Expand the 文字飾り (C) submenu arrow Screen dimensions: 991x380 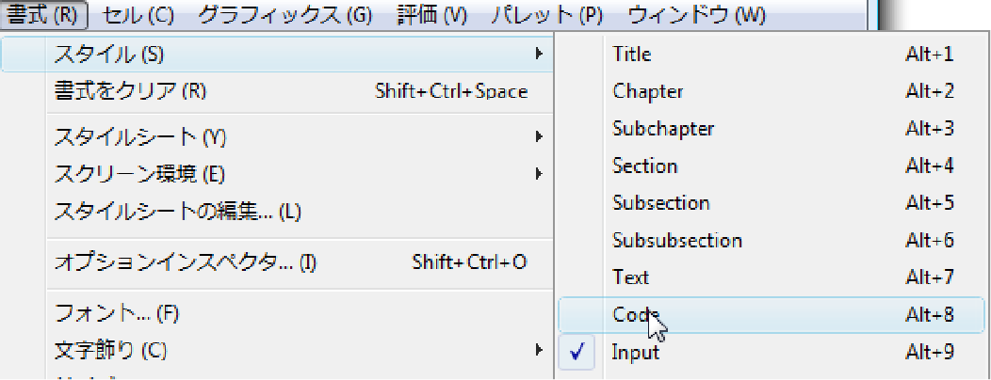(x=539, y=348)
